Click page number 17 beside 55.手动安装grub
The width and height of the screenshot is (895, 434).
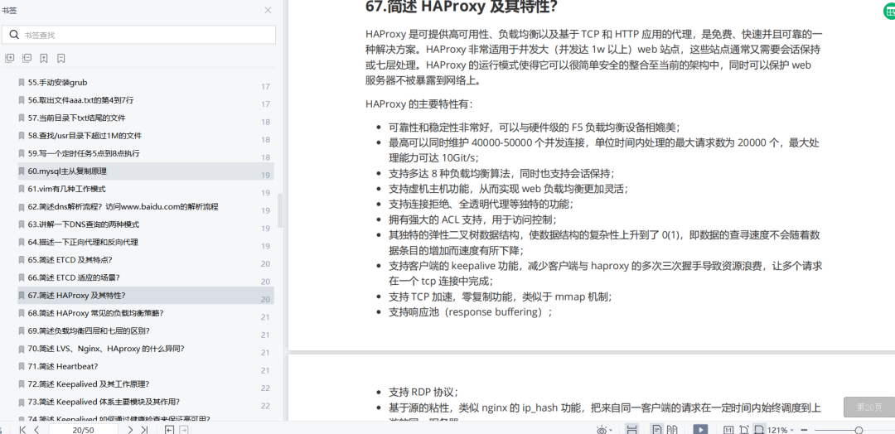265,87
